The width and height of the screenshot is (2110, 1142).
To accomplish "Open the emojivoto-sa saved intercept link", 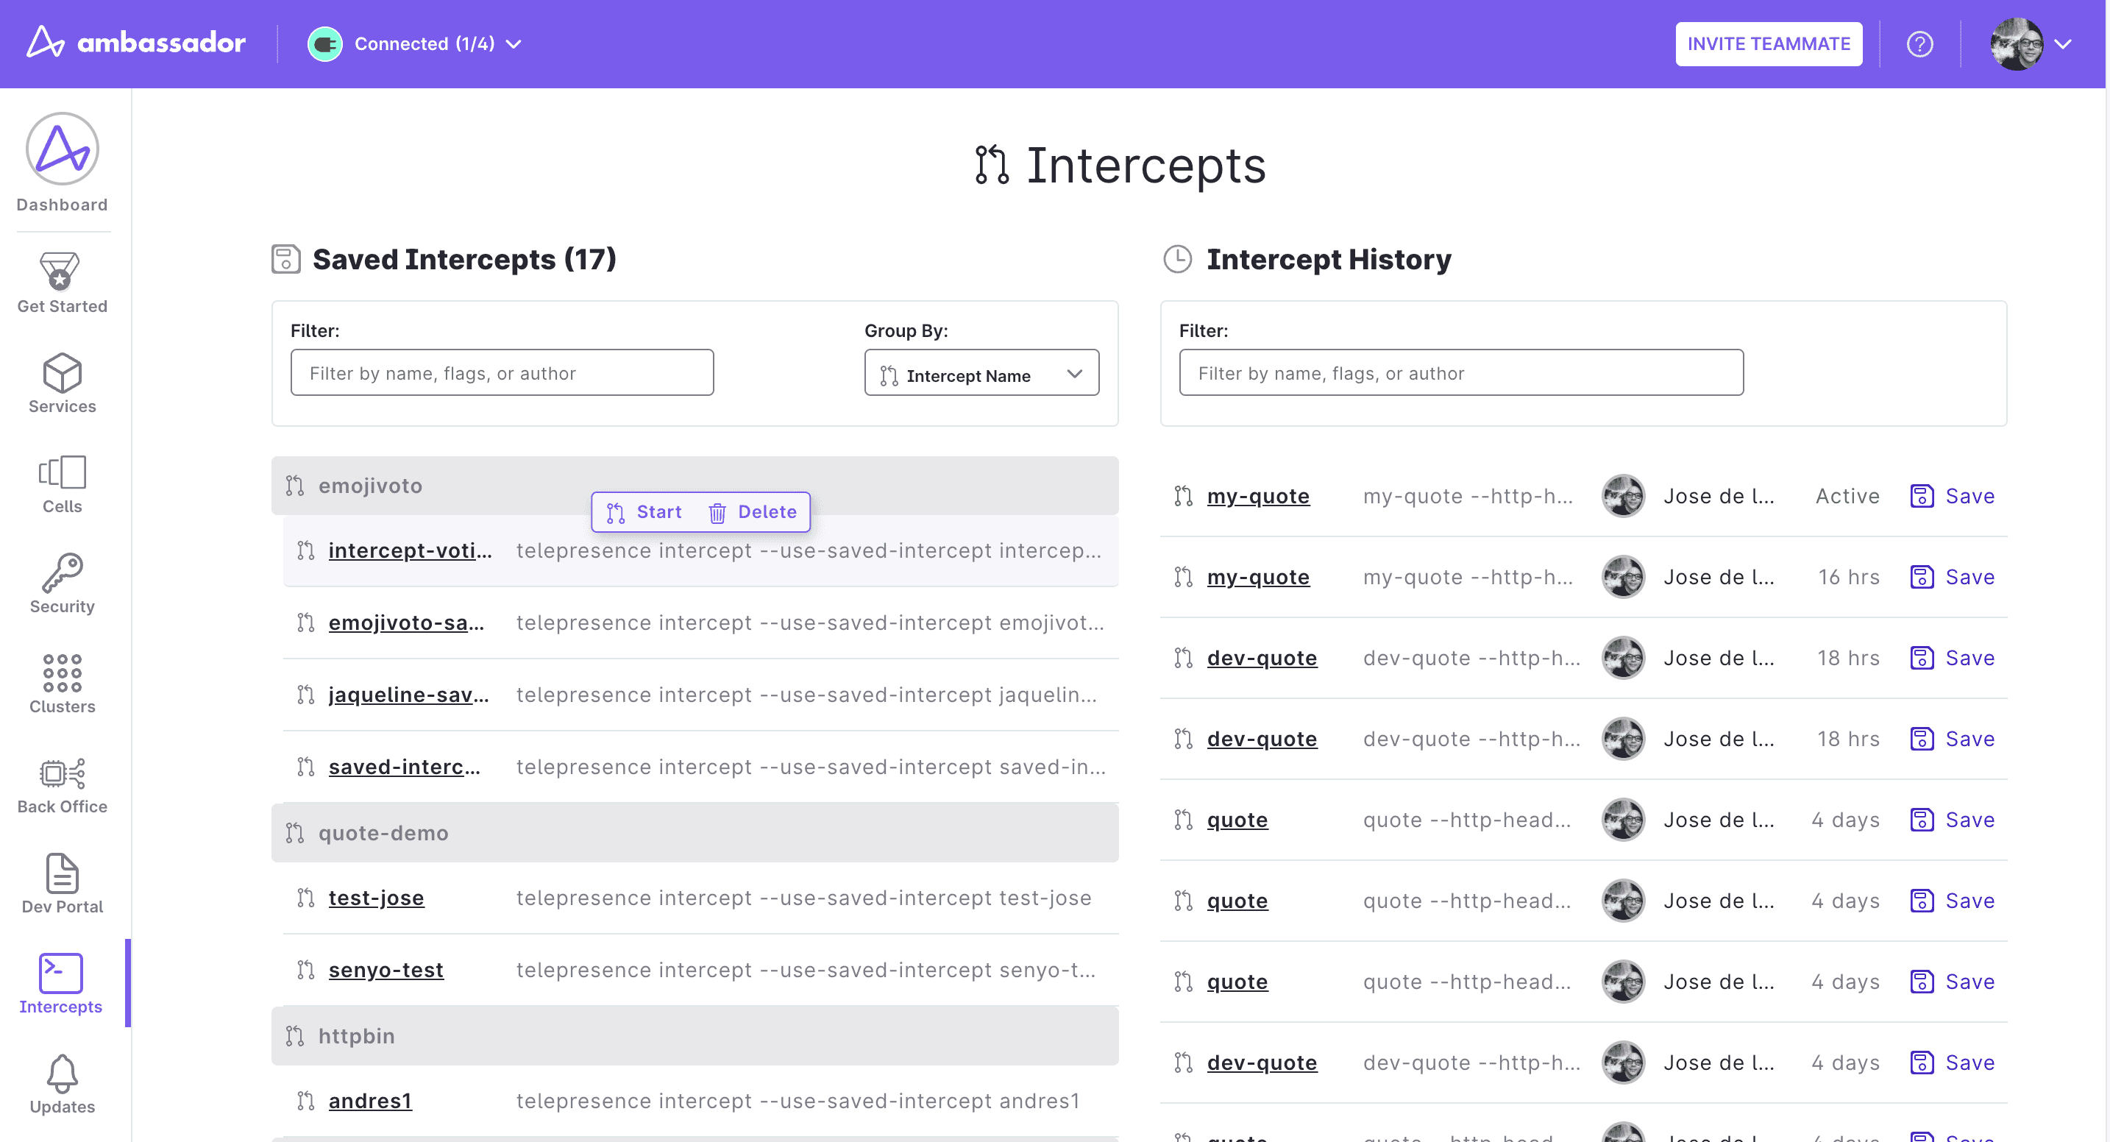I will 406,623.
